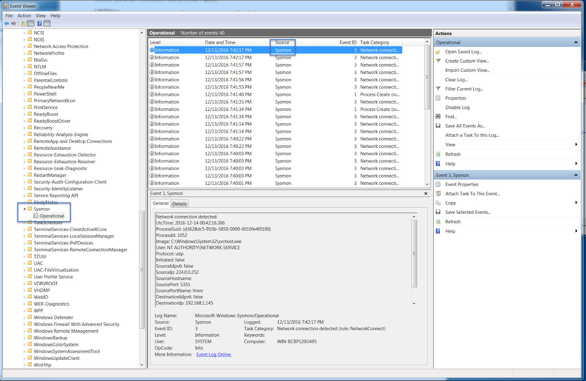Open Event Properties from the Actions pane
The width and height of the screenshot is (586, 381).
point(461,184)
